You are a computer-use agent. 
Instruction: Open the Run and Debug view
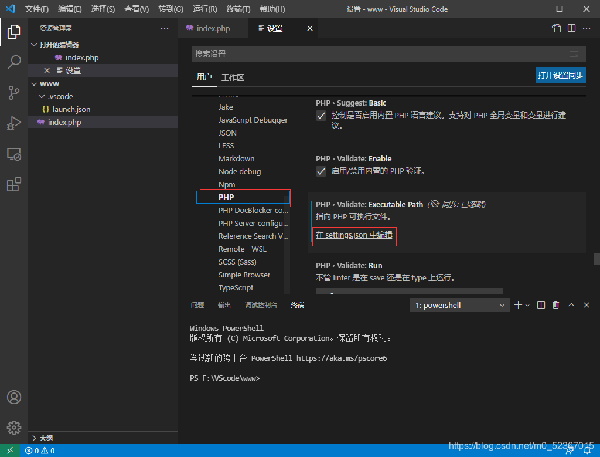pyautogui.click(x=14, y=123)
